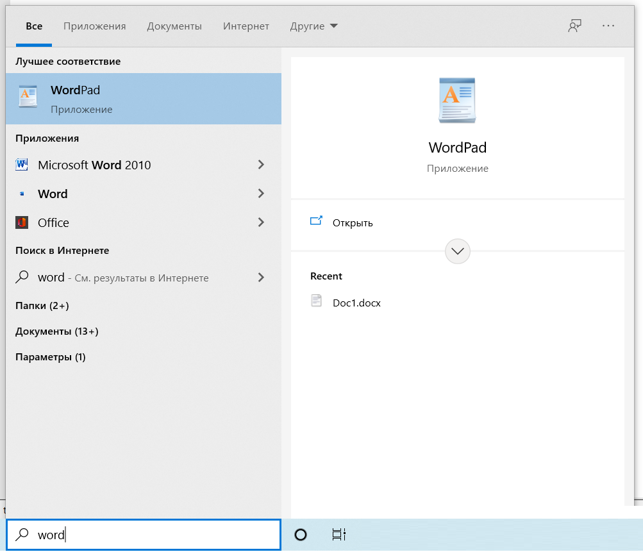Switch to the Приложения tab
Image resolution: width=643 pixels, height=552 pixels.
[x=94, y=26]
